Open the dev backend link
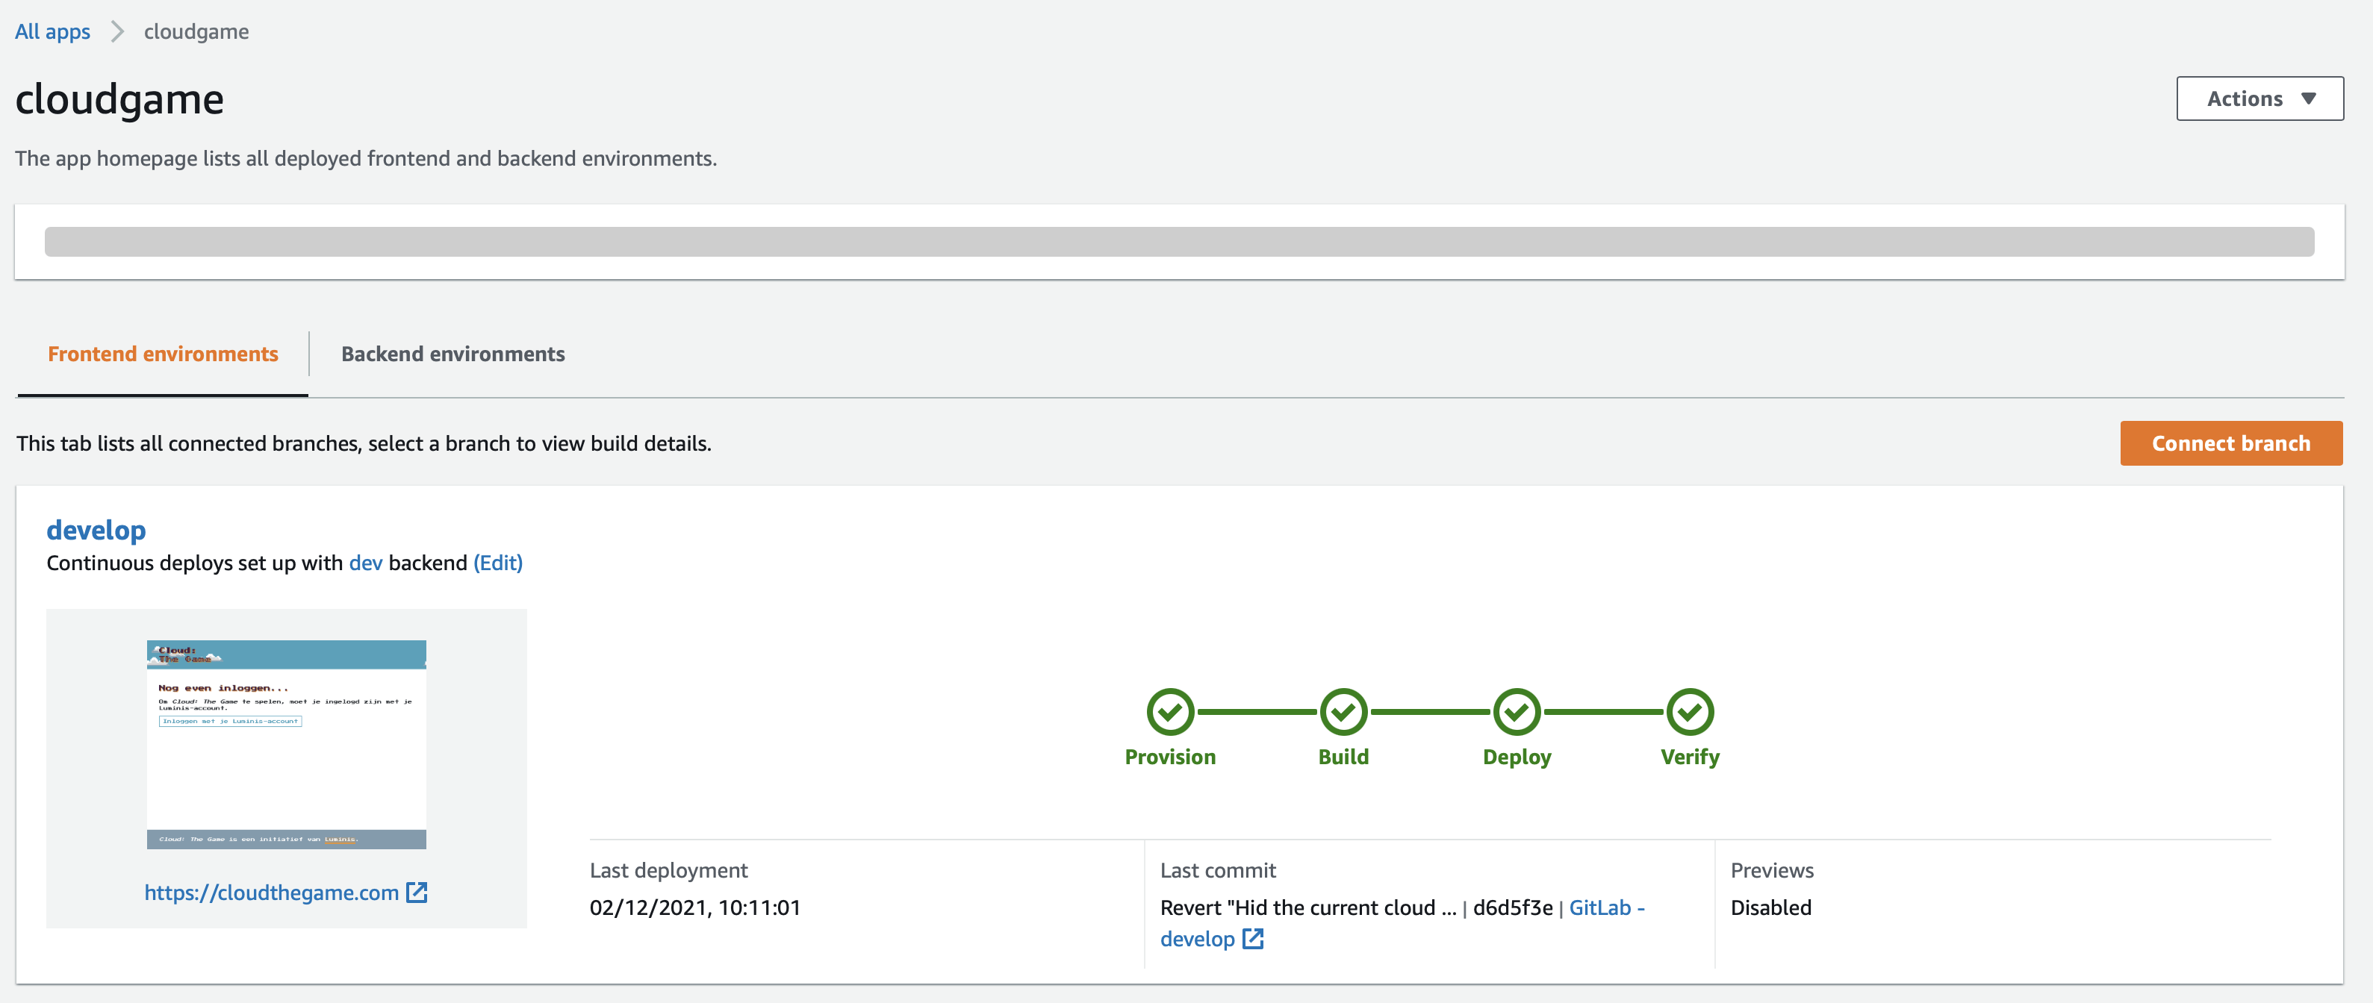 [x=366, y=563]
